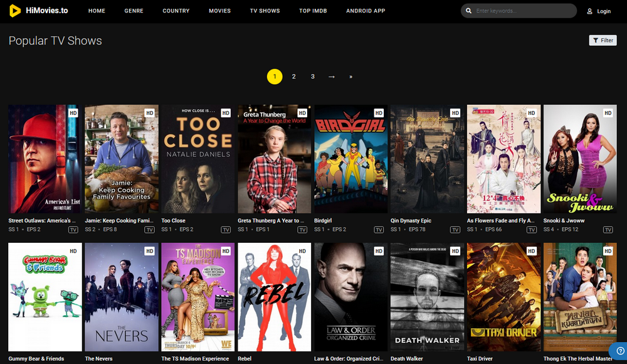Click Qin Dynasty Epic title link
The image size is (627, 364).
(411, 221)
